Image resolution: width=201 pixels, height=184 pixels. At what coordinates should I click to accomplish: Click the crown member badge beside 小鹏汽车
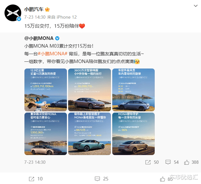click(x=47, y=9)
